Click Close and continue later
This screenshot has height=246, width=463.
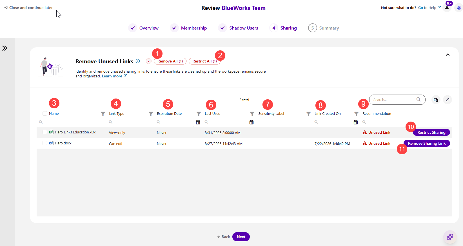28,8
